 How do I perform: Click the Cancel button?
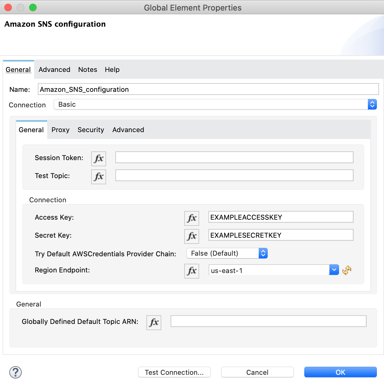(x=257, y=372)
